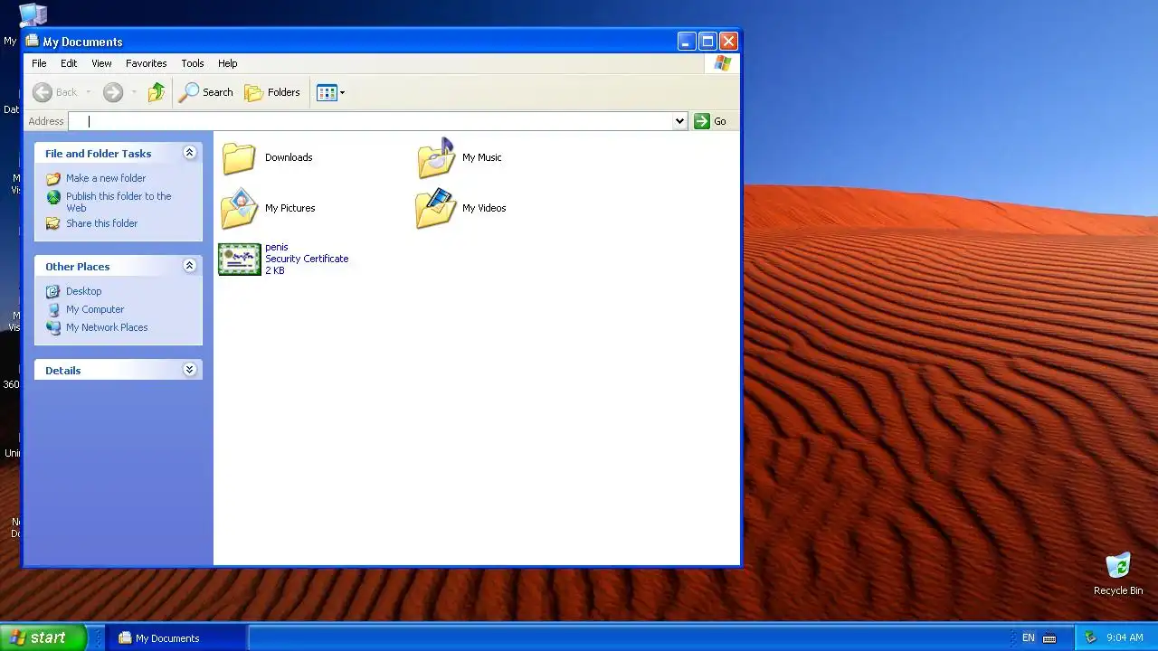Viewport: 1158px width, 651px height.
Task: Select the Security Certificate file icon
Action: point(240,259)
